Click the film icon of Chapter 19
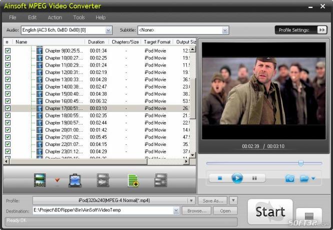 40,122
